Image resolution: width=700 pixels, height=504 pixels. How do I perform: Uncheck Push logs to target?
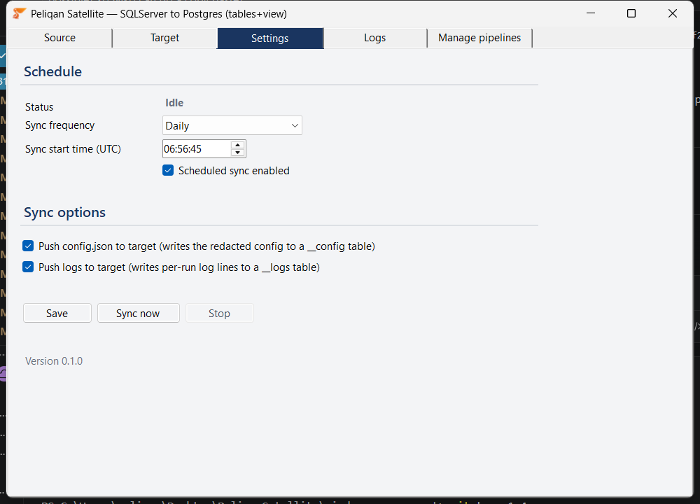tap(28, 267)
